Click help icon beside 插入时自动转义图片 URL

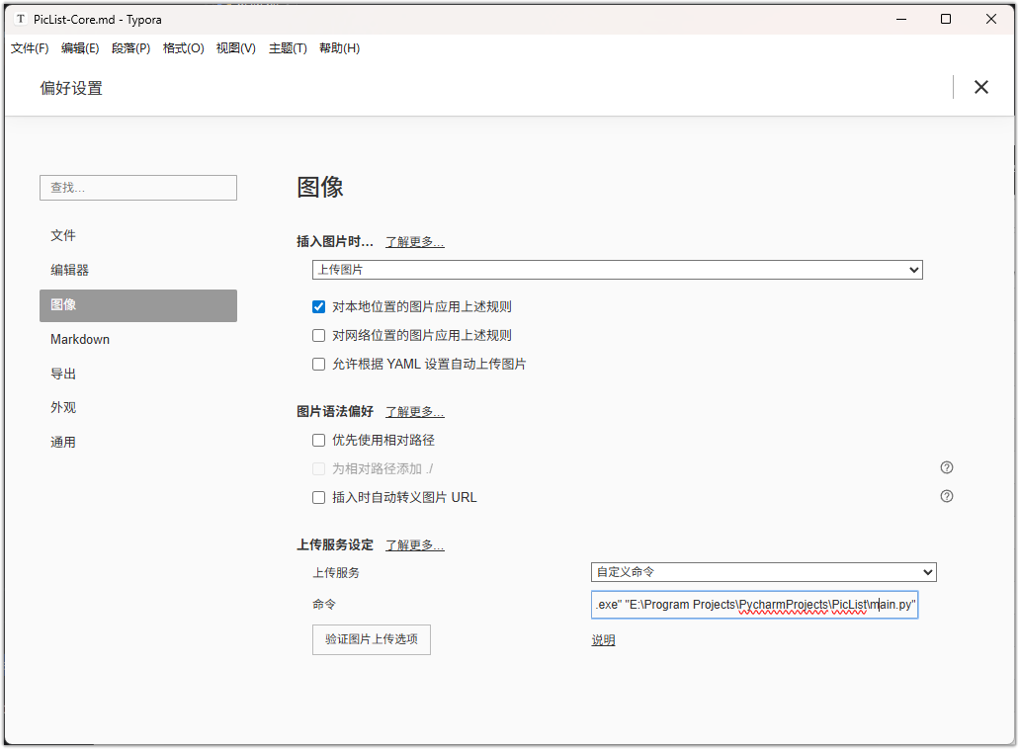(x=946, y=496)
